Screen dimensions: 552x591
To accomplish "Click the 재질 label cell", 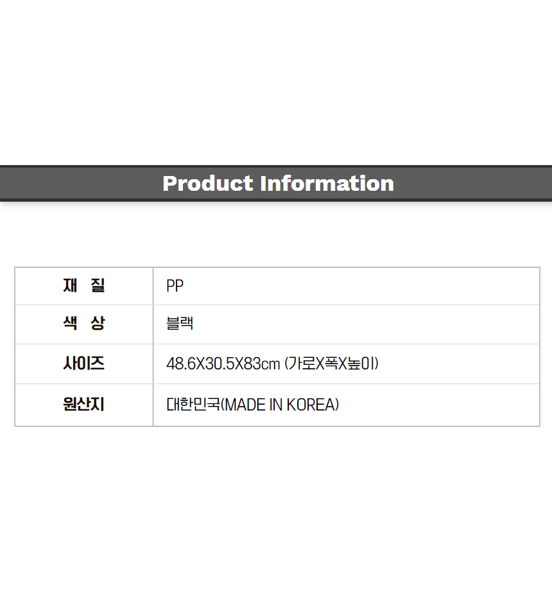I will coord(84,286).
